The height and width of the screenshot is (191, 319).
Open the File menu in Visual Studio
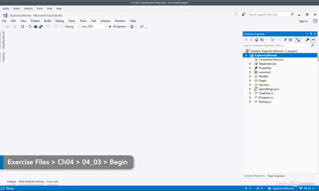coord(4,21)
